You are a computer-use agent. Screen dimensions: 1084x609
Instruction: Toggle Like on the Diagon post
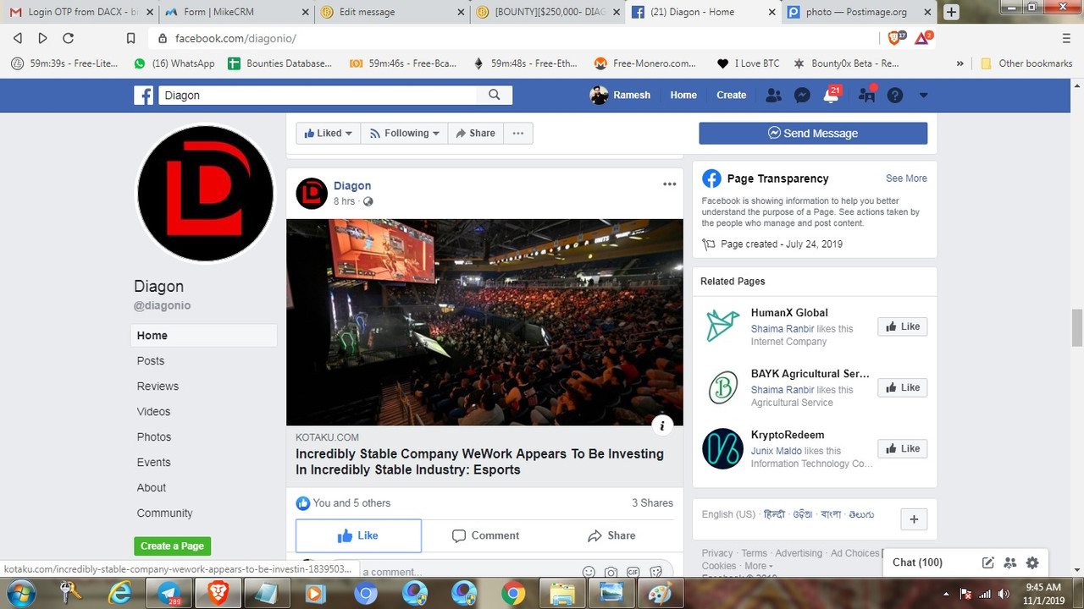coord(358,535)
